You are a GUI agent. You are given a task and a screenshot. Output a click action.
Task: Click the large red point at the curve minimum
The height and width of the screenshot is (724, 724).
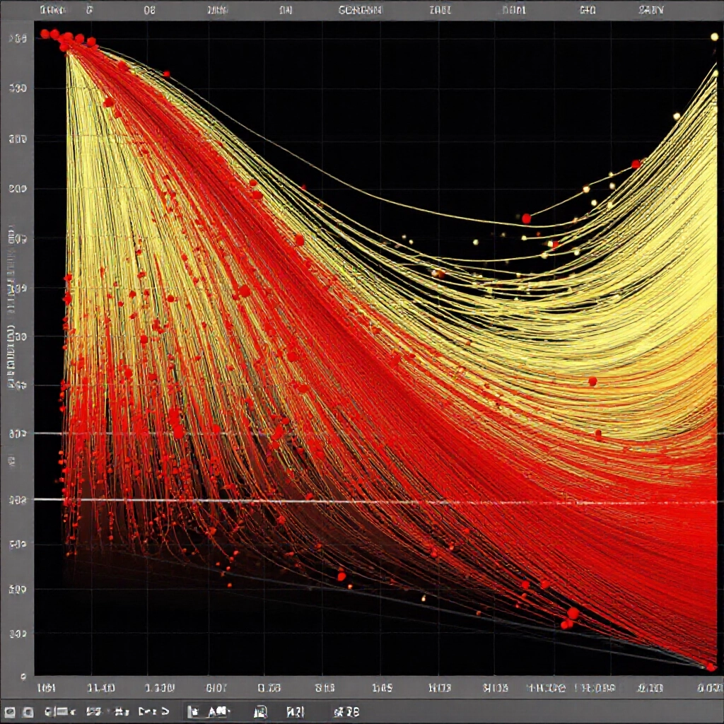tap(526, 218)
